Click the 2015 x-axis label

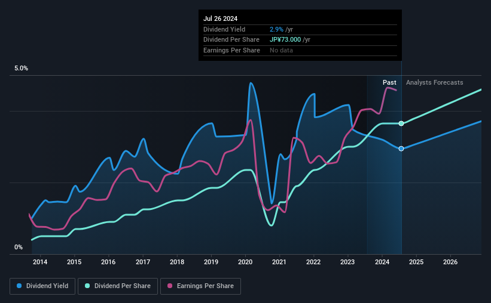74,262
